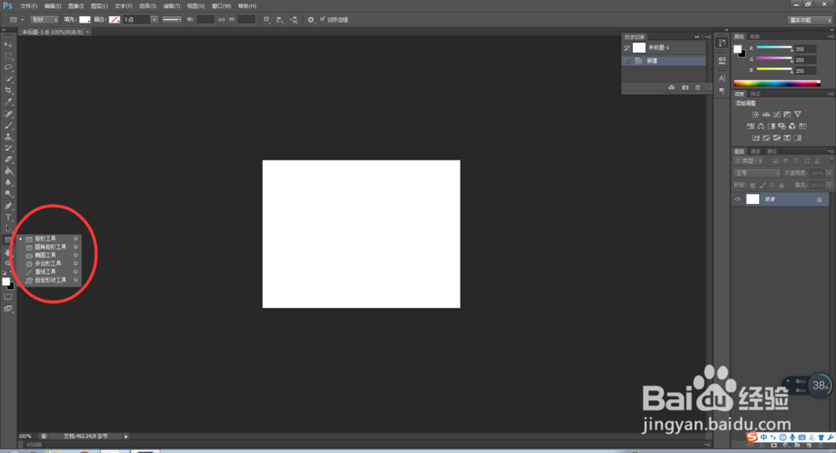Set history brush source for 新建 state
This screenshot has width=836, height=453.
pos(627,61)
